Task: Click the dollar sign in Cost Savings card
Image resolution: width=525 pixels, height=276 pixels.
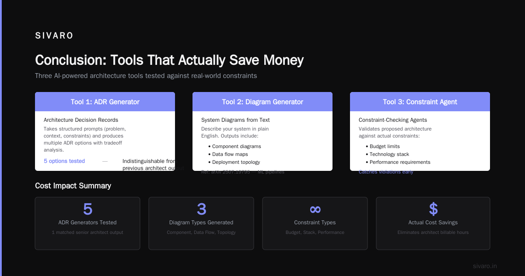Action: pyautogui.click(x=433, y=209)
